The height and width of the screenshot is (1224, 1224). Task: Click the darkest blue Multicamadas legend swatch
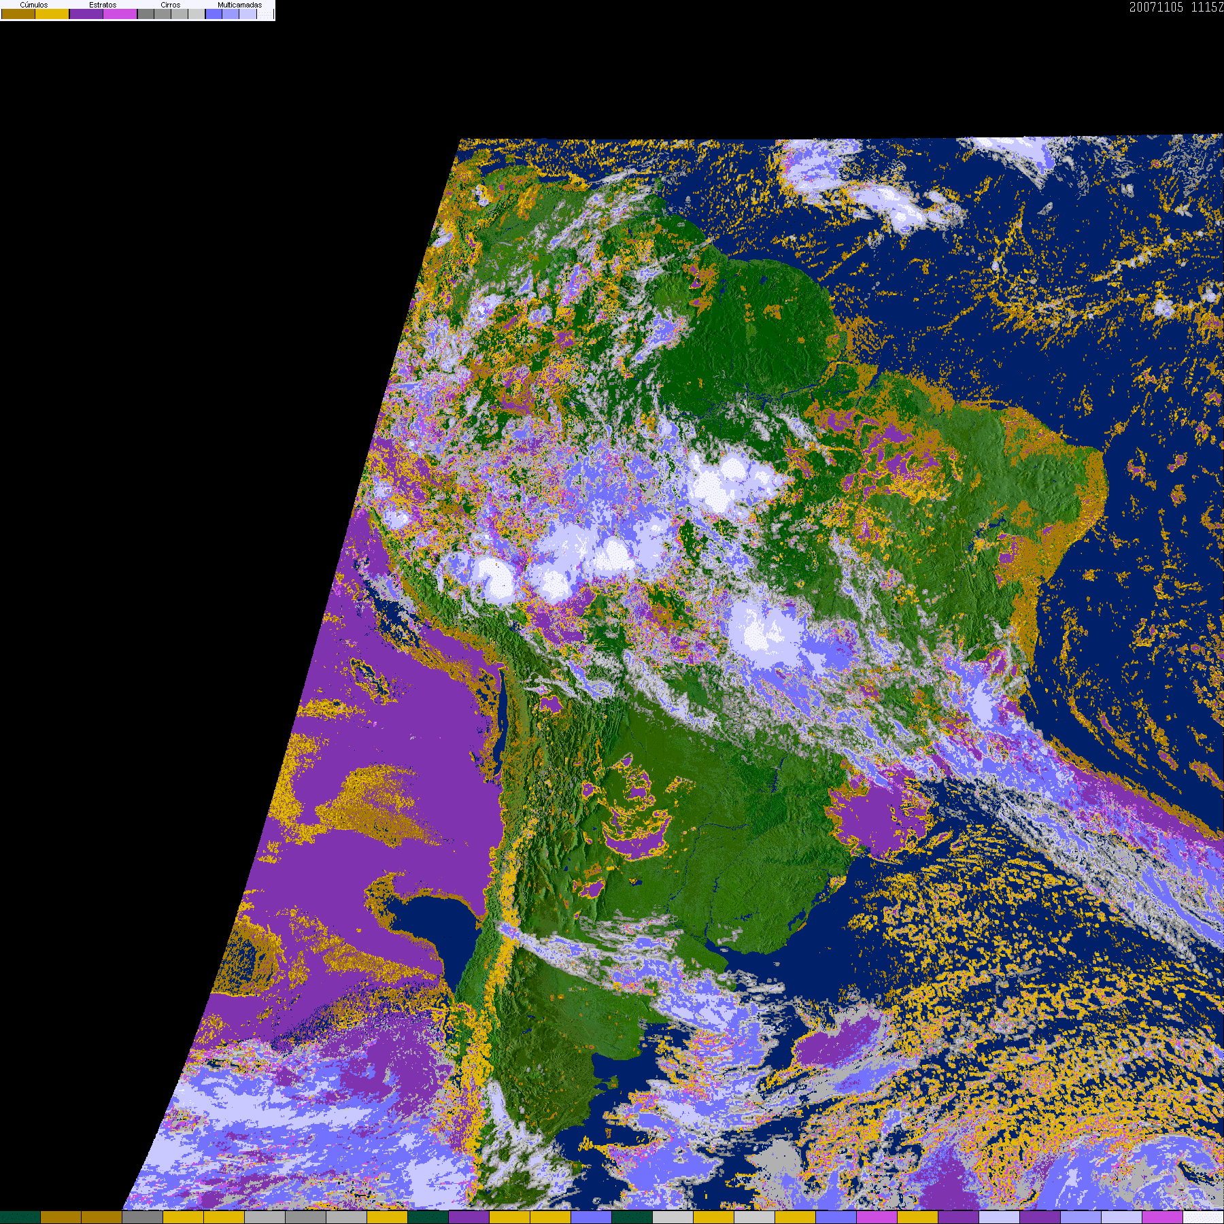click(x=214, y=14)
